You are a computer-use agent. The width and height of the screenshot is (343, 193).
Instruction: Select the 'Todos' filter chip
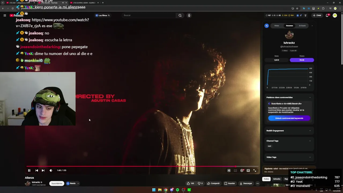(266, 179)
